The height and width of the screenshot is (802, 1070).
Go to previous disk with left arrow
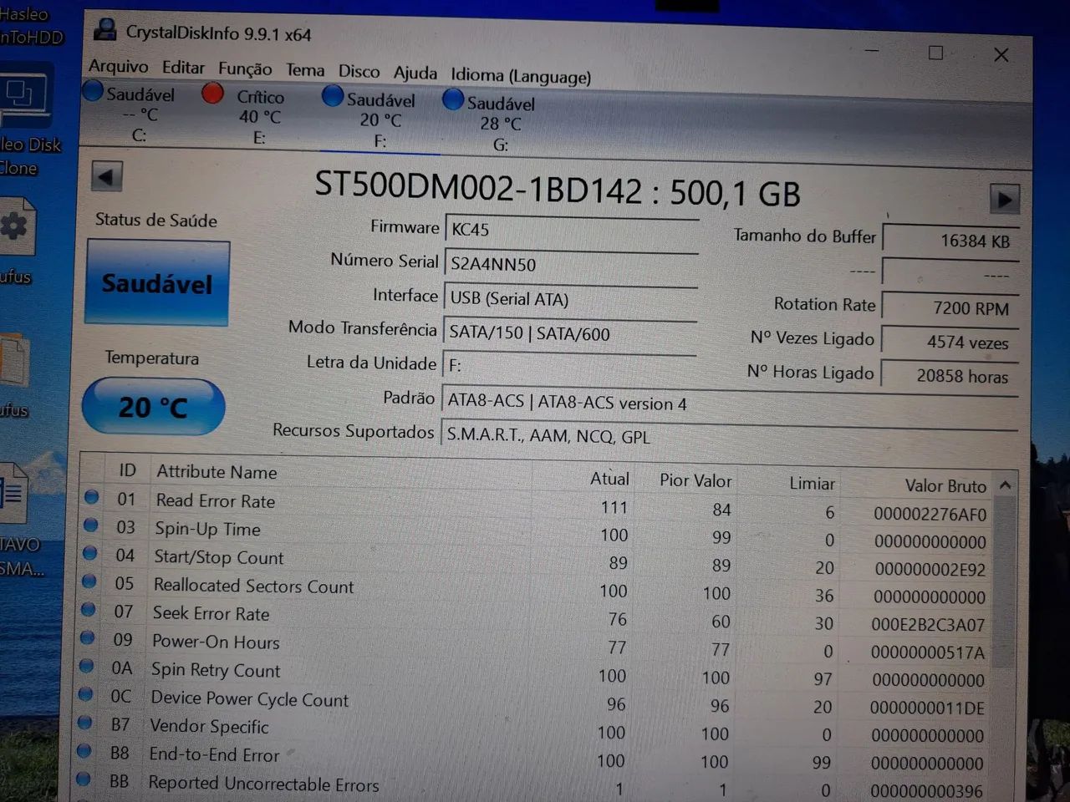pos(106,176)
